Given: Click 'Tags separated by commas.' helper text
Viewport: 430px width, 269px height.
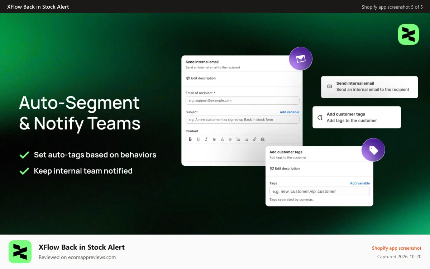Looking at the screenshot, I should pos(291,199).
